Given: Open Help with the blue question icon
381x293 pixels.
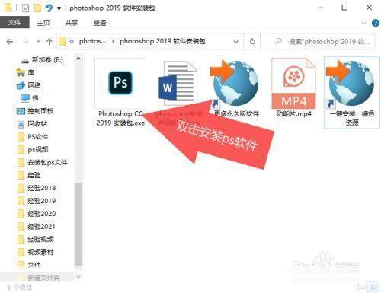Looking at the screenshot, I should click(x=376, y=23).
